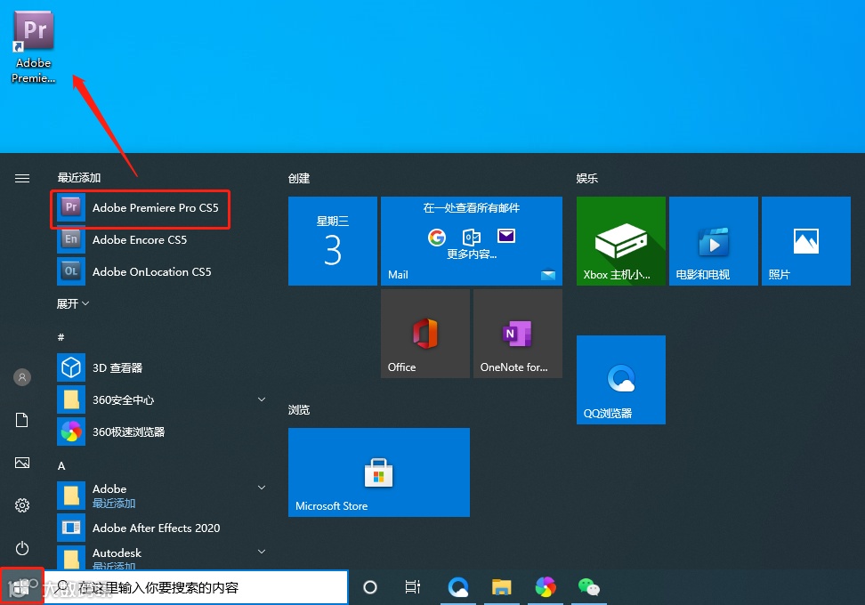Image resolution: width=865 pixels, height=605 pixels.
Task: Open 360 browser from taskbar
Action: point(545,587)
